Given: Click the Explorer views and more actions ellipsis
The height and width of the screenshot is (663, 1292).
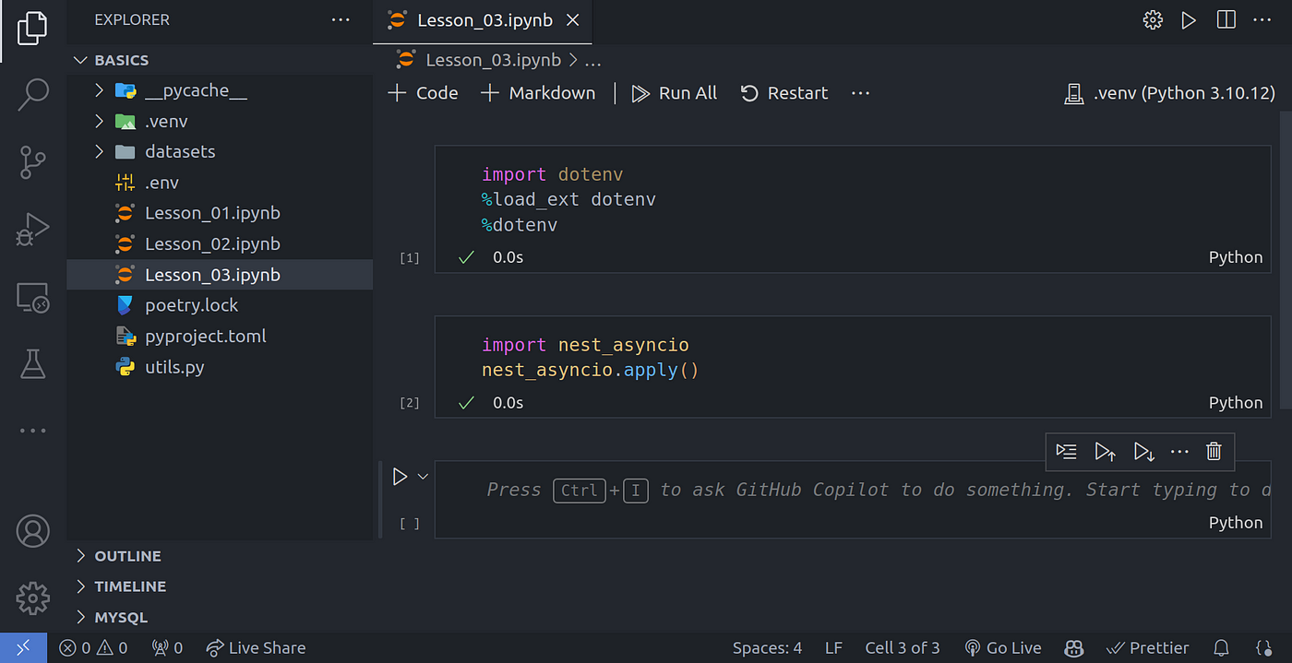Looking at the screenshot, I should 341,19.
